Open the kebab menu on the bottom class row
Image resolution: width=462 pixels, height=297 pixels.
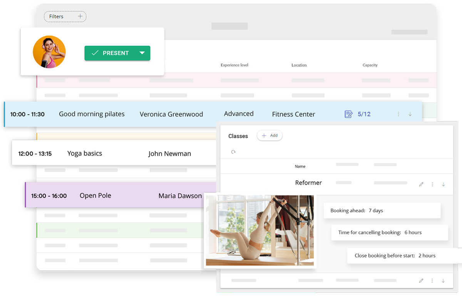432,280
